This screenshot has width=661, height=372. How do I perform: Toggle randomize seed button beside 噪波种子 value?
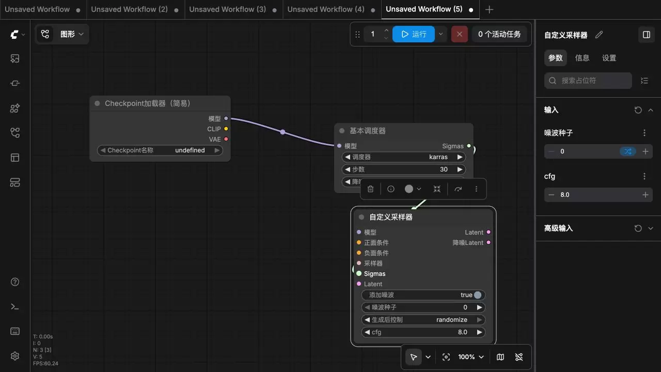[628, 151]
